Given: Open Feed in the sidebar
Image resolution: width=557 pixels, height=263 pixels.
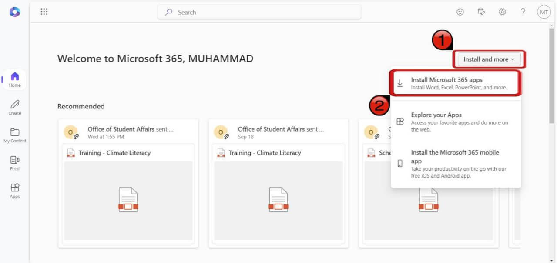Looking at the screenshot, I should tap(15, 163).
